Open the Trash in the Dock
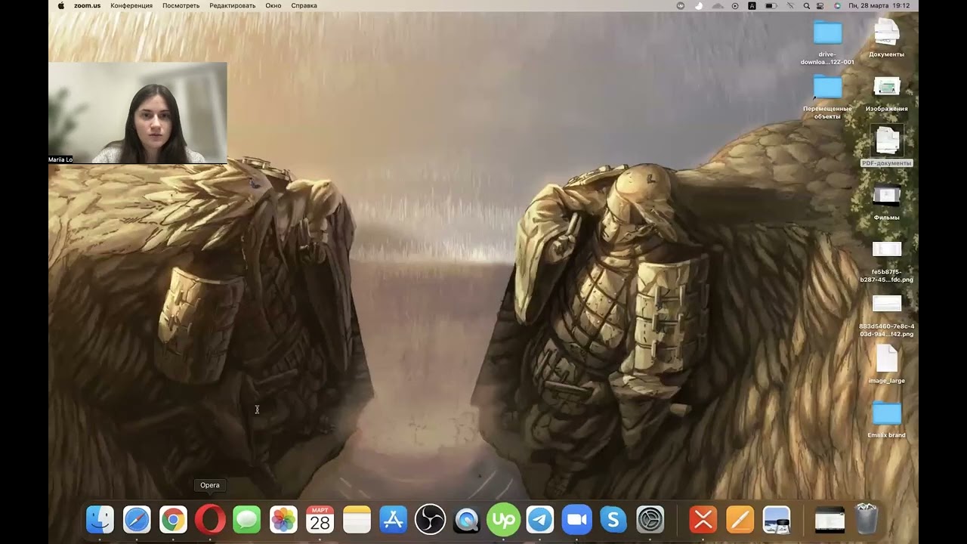The height and width of the screenshot is (544, 967). 867,520
